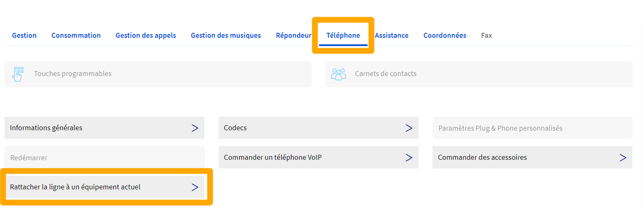The height and width of the screenshot is (207, 643).
Task: Select the Répondeur tab
Action: 293,35
